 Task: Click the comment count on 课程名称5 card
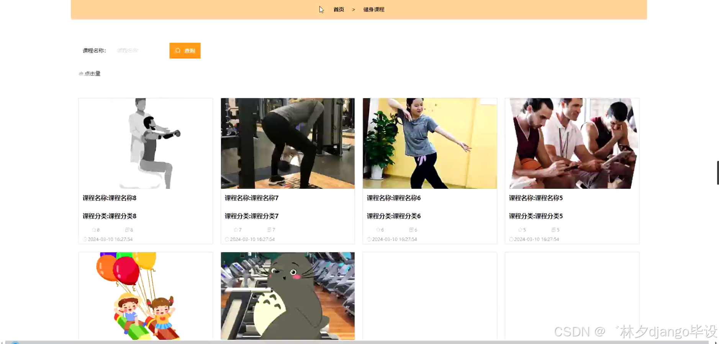coord(558,230)
